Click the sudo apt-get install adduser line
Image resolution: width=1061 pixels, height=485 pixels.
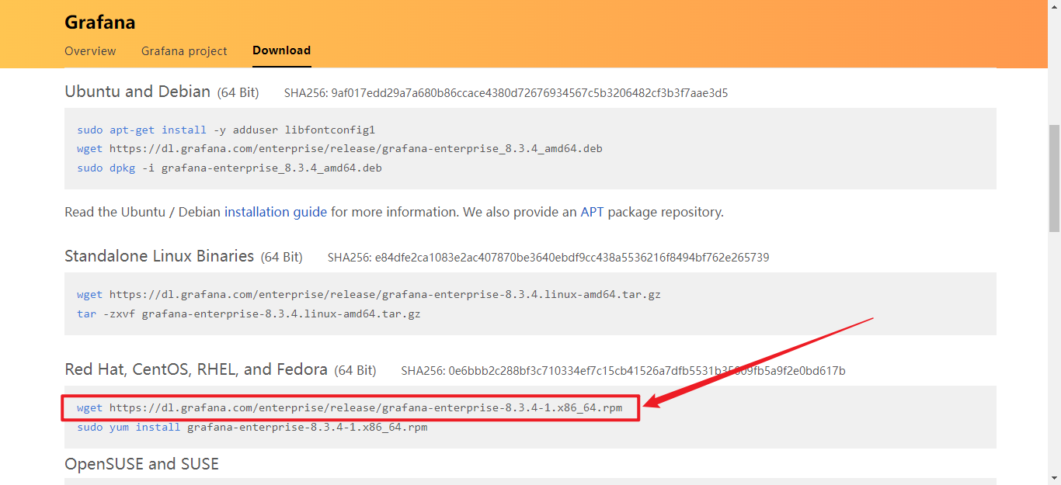(226, 130)
